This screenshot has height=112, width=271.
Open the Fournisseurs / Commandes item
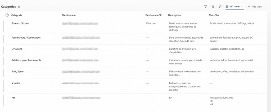pos(26,38)
